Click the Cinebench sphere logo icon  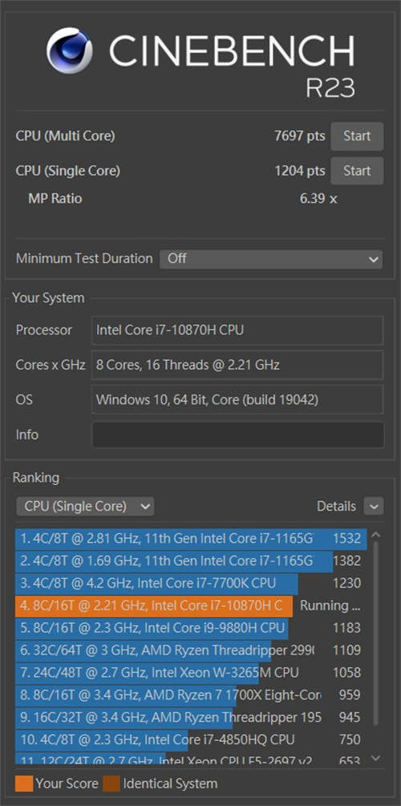click(70, 51)
